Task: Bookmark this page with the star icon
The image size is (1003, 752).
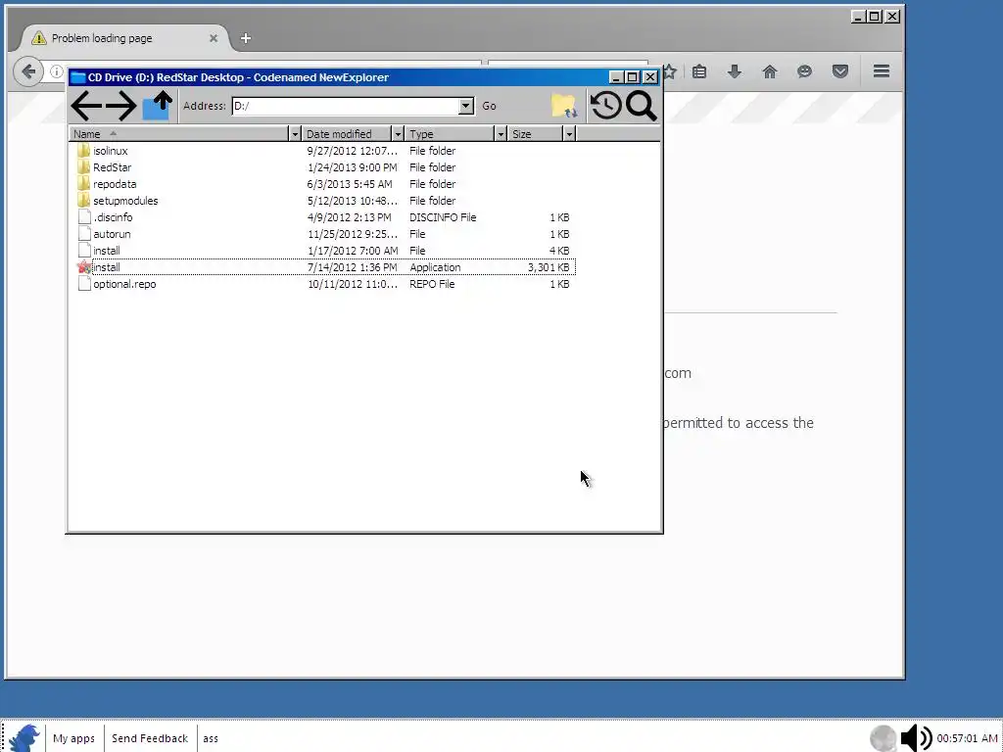Action: click(x=670, y=71)
